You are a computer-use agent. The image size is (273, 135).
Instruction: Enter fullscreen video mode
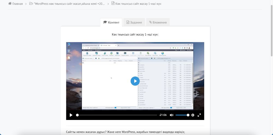(x=199, y=115)
